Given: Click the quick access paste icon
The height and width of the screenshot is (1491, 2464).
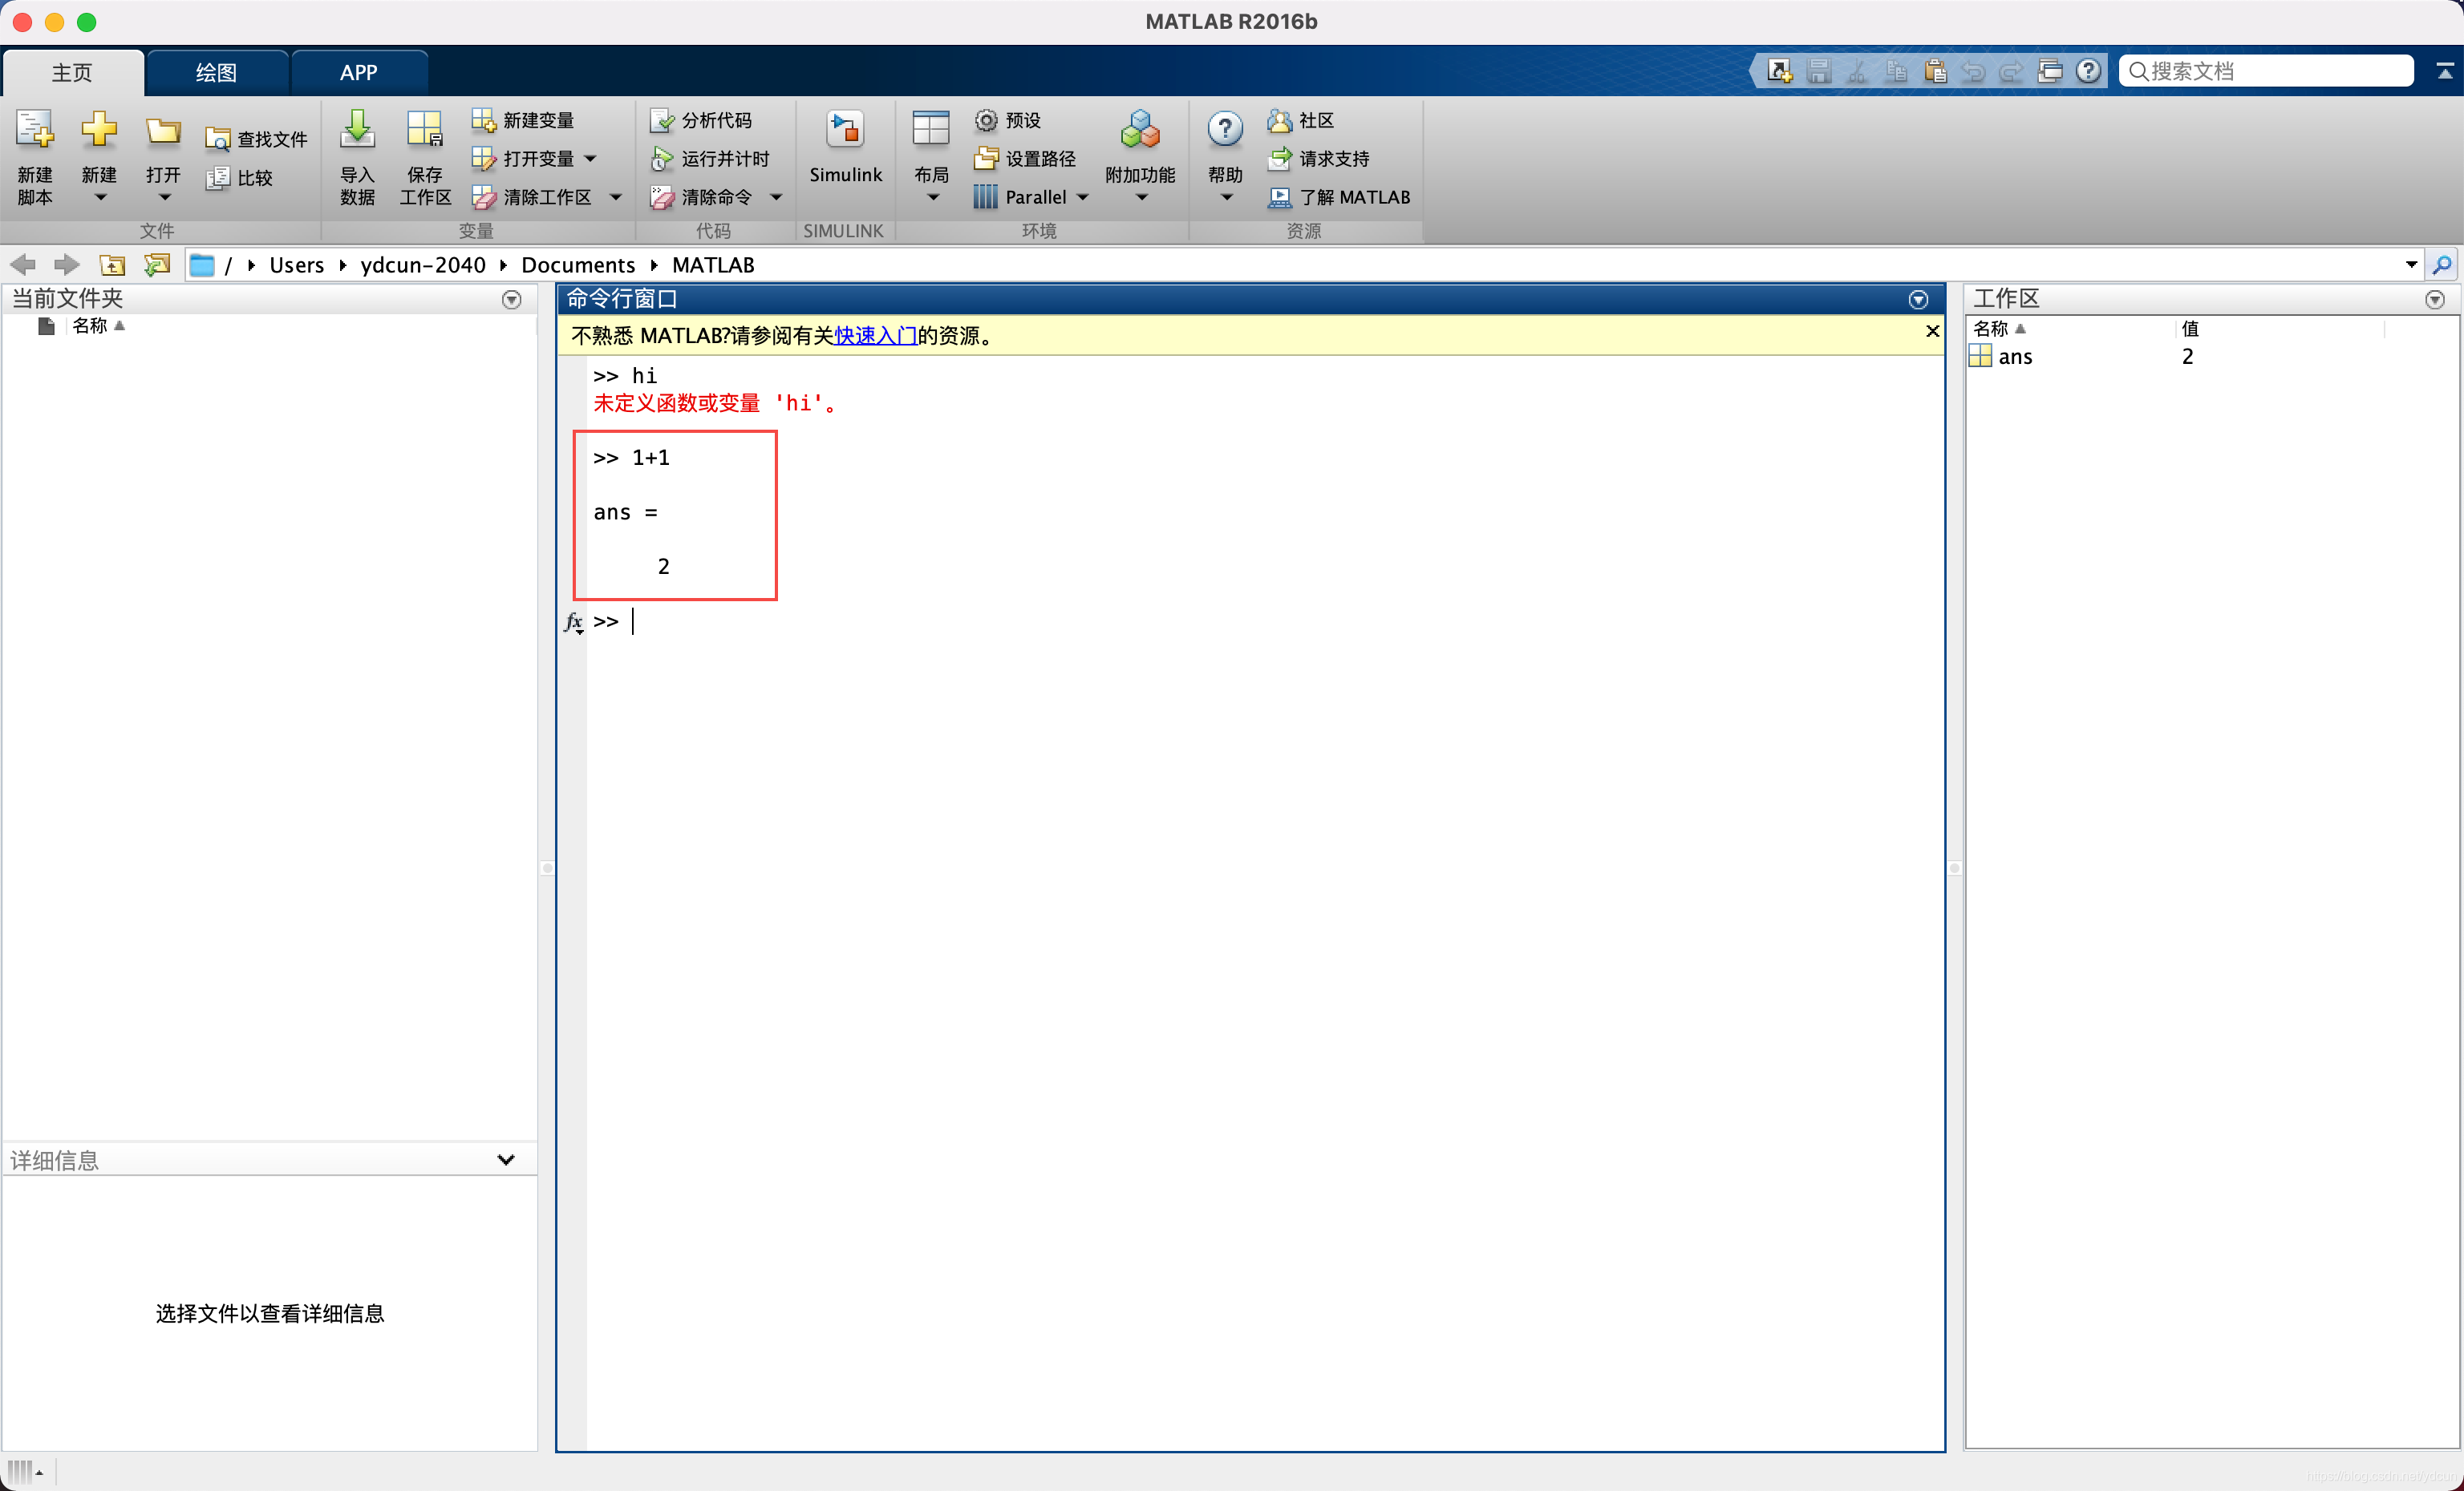Looking at the screenshot, I should [x=1935, y=71].
